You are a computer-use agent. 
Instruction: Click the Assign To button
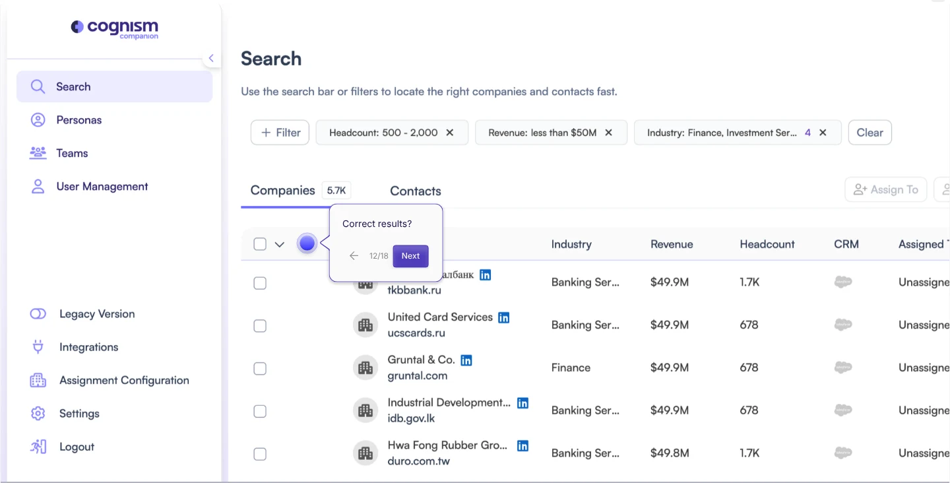[886, 190]
